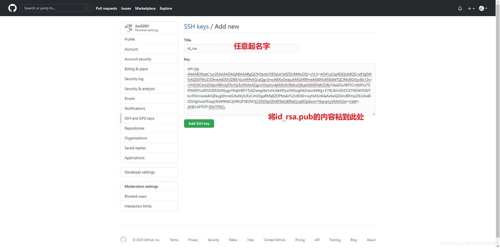Viewport: 500px width, 248px height.
Task: Open Organizations settings
Action: [x=149, y=138]
